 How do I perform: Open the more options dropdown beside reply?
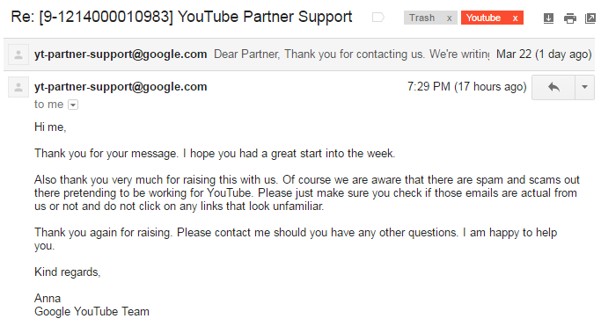click(584, 87)
